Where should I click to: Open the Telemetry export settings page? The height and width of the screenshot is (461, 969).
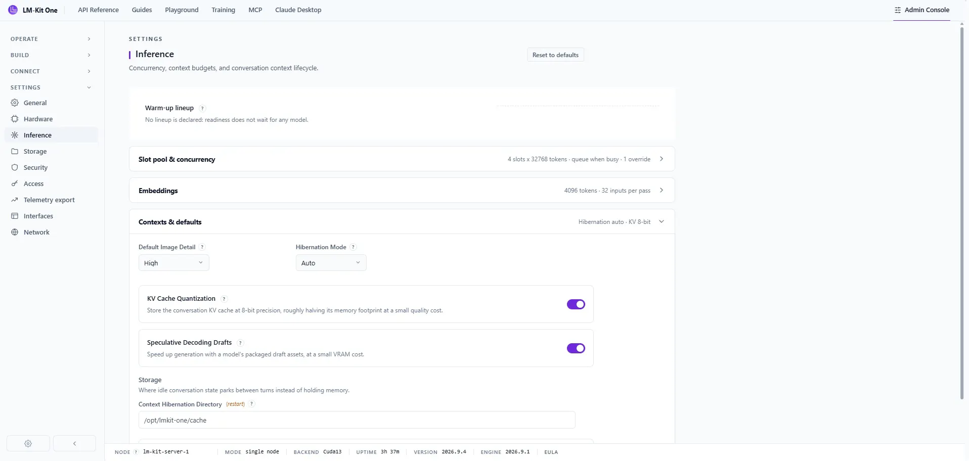51,200
